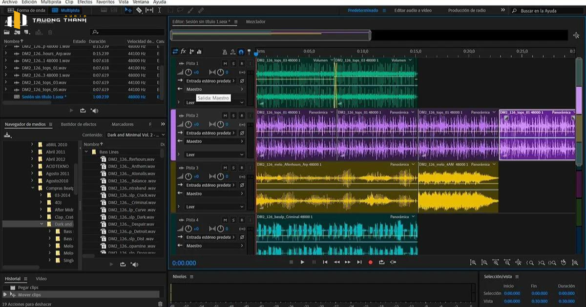Toggle the metronome icon

coord(225,51)
